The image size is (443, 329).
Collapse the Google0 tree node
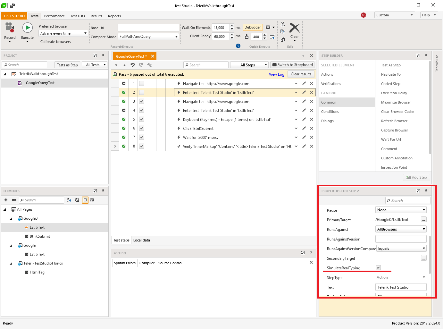click(x=11, y=218)
